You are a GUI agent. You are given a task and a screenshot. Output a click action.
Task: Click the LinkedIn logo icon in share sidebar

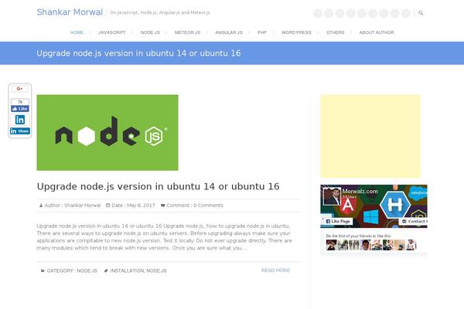point(20,120)
